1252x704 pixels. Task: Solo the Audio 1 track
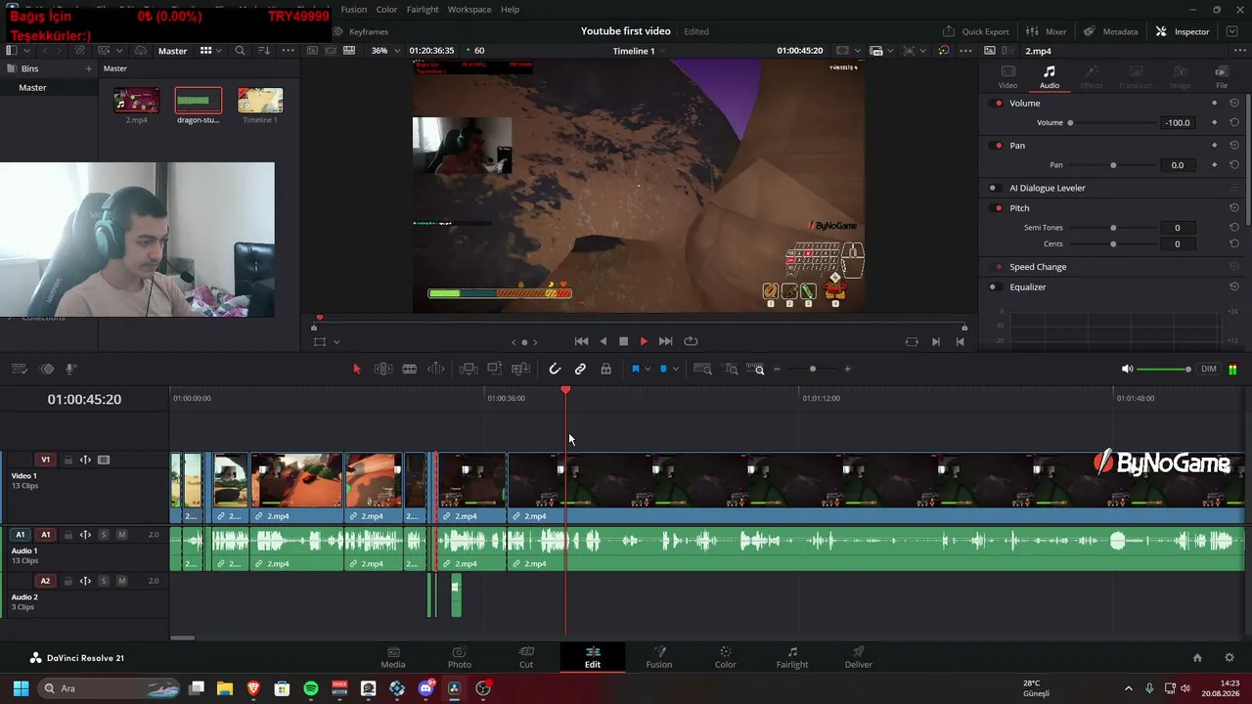click(x=104, y=535)
